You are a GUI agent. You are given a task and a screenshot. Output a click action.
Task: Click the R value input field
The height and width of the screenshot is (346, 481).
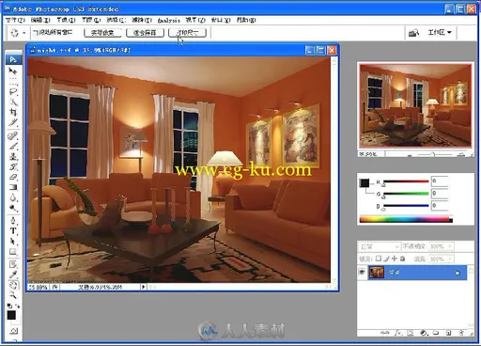tap(440, 181)
